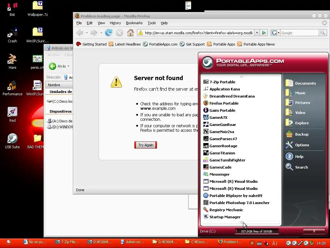The width and height of the screenshot is (330, 248).
Task: Click the Firefox Forward arrow
Action: [94, 33]
